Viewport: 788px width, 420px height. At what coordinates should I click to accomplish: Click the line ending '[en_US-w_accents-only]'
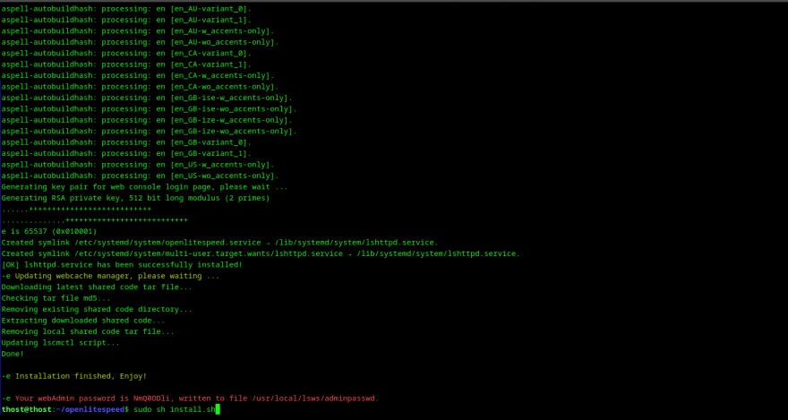138,164
